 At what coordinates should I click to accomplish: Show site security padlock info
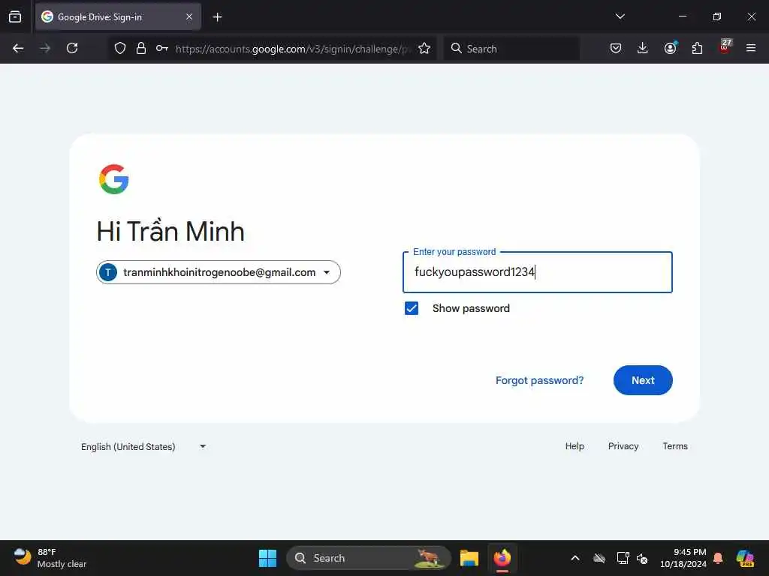[x=141, y=48]
